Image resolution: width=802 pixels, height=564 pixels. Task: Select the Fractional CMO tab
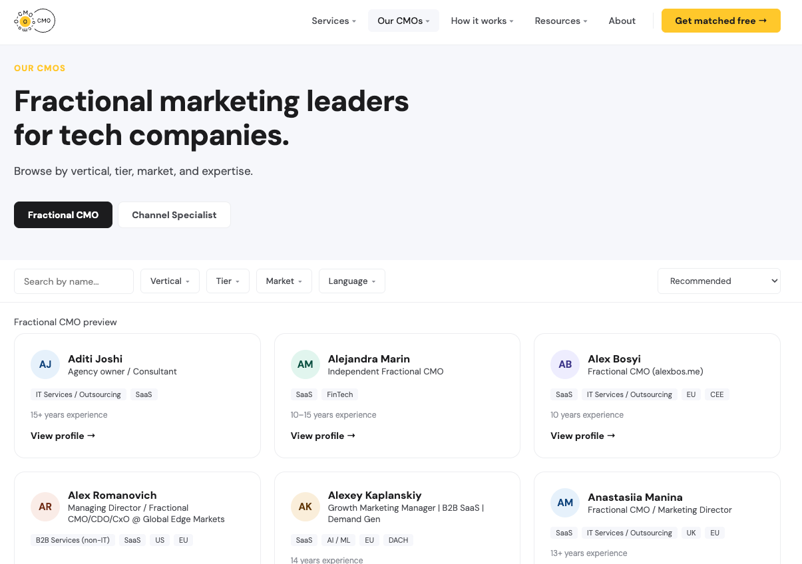pyautogui.click(x=63, y=215)
